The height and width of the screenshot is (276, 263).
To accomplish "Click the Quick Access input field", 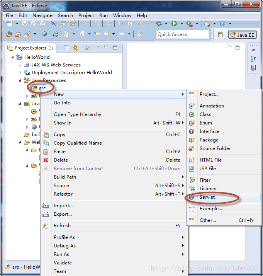I will tap(182, 34).
